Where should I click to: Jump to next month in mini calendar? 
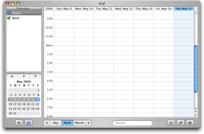35,76
